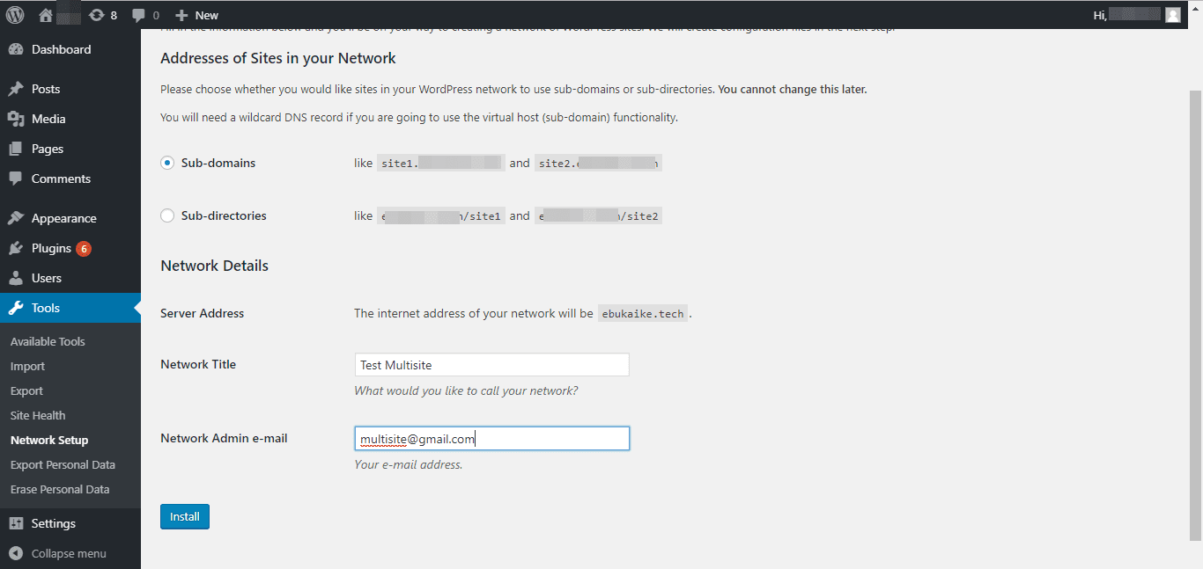The width and height of the screenshot is (1203, 569).
Task: Select the Sub-directories radio option
Action: coord(167,215)
